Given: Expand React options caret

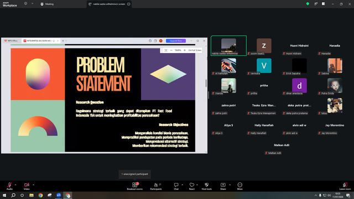Looking at the screenshot, I should (x=197, y=185).
